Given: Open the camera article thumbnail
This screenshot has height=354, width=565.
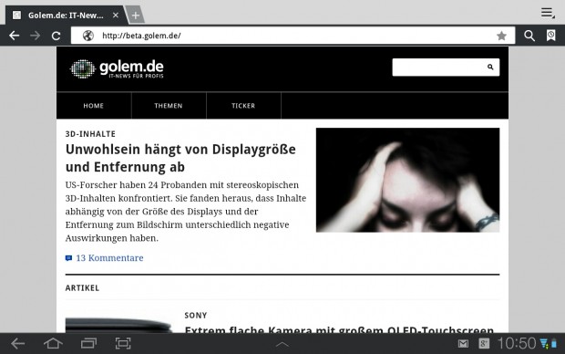Looking at the screenshot, I should (x=119, y=325).
